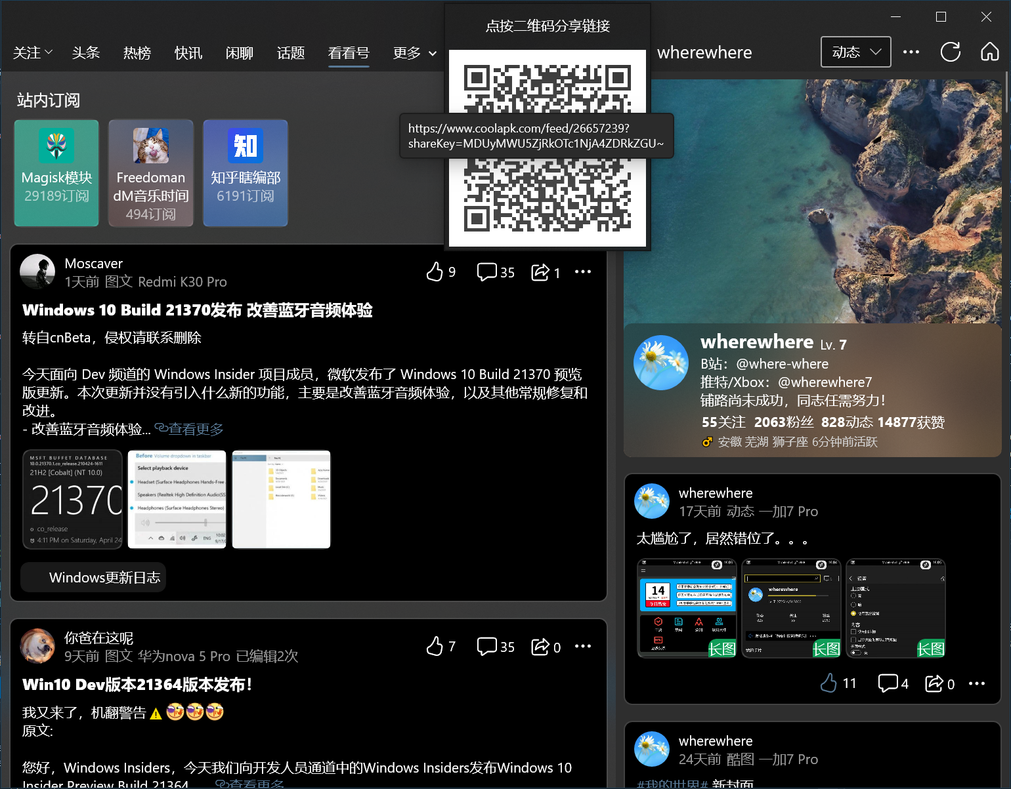Expand post with 查看更多 on Moscaver post

(189, 429)
